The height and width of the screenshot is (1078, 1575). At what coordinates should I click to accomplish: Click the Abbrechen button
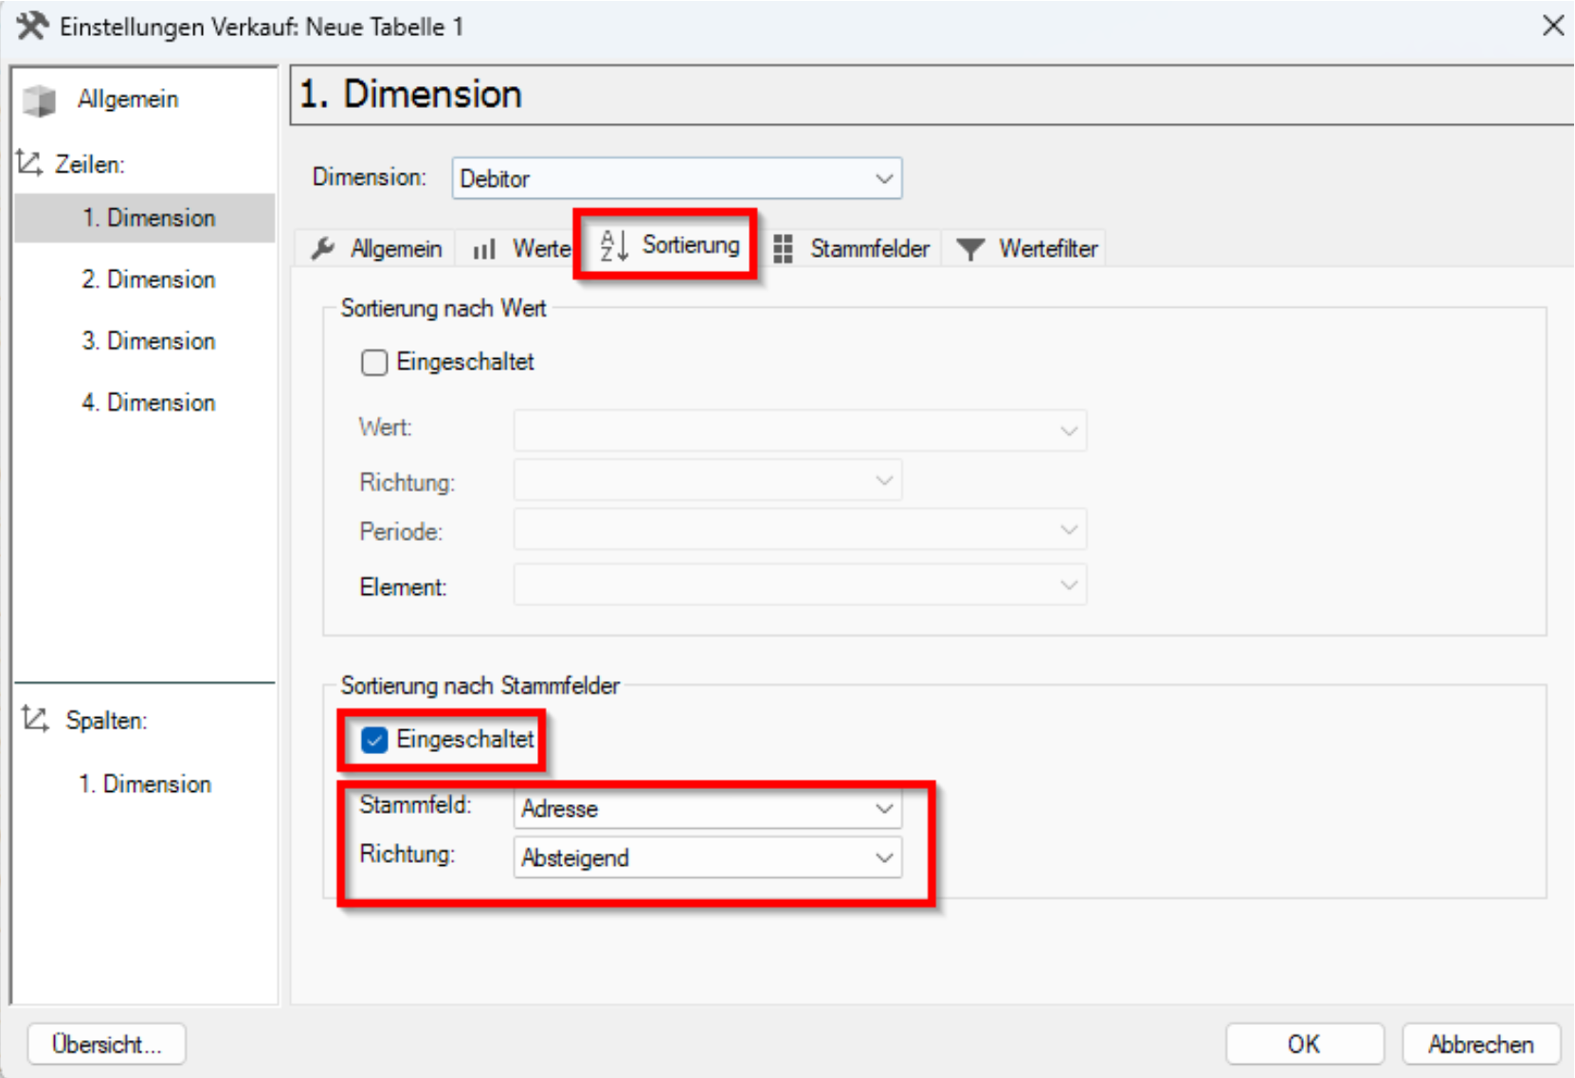pyautogui.click(x=1480, y=1044)
